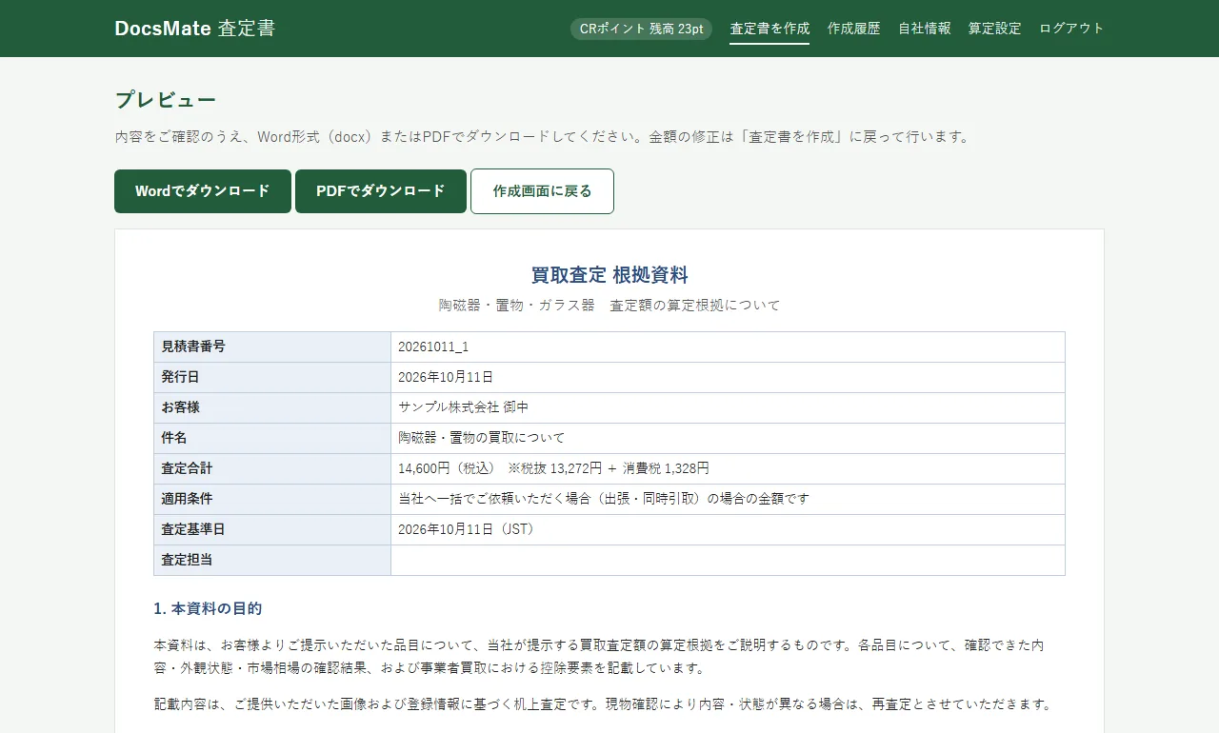Download the document with Wordでダウンロード

203,191
